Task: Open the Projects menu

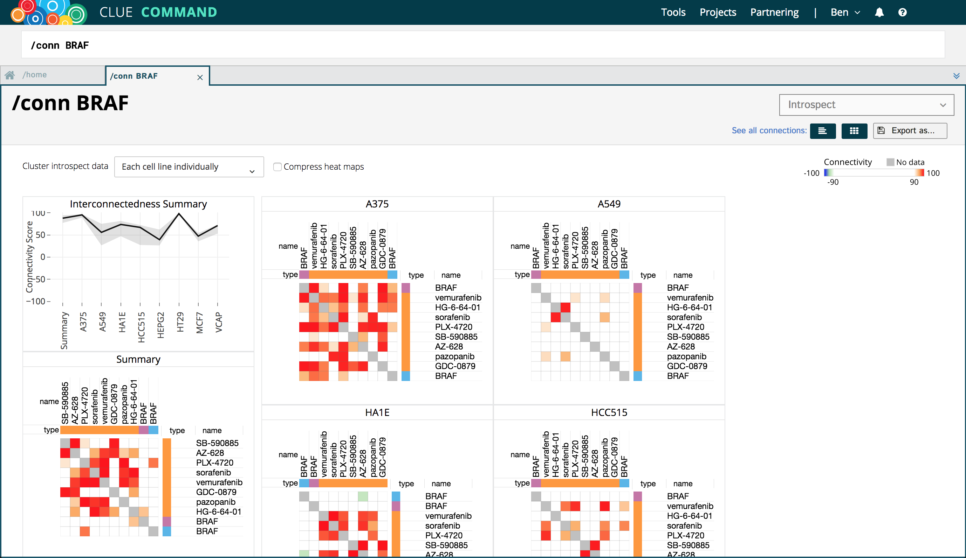Action: [x=718, y=12]
